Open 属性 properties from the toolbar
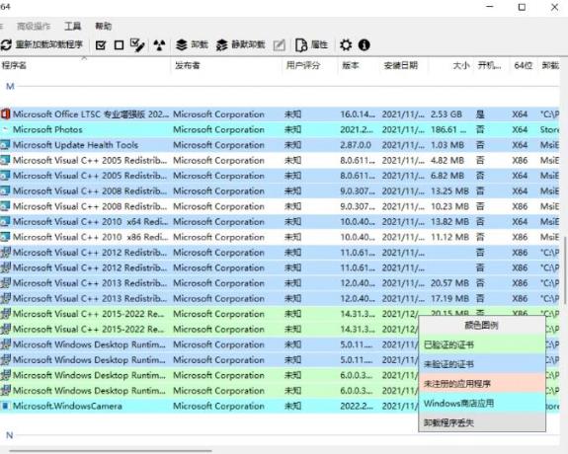 311,44
